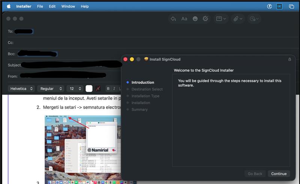Click the Bcc recipient field
This screenshot has width=300, height=184.
point(65,54)
